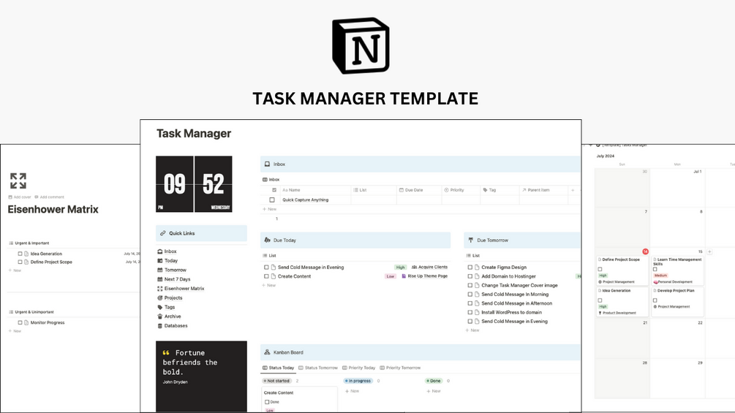This screenshot has width=735, height=413.
Task: Click the Due Tomorrow header icon
Action: pos(471,240)
